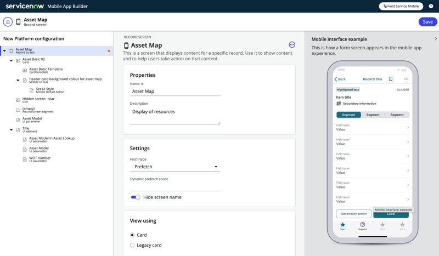
Task: Click Back link in phone preview
Action: pos(340,79)
